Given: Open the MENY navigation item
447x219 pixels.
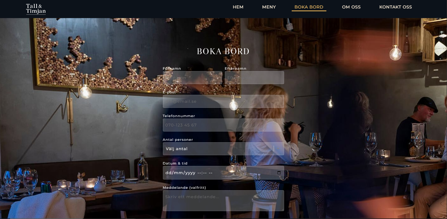Looking at the screenshot, I should tap(269, 7).
